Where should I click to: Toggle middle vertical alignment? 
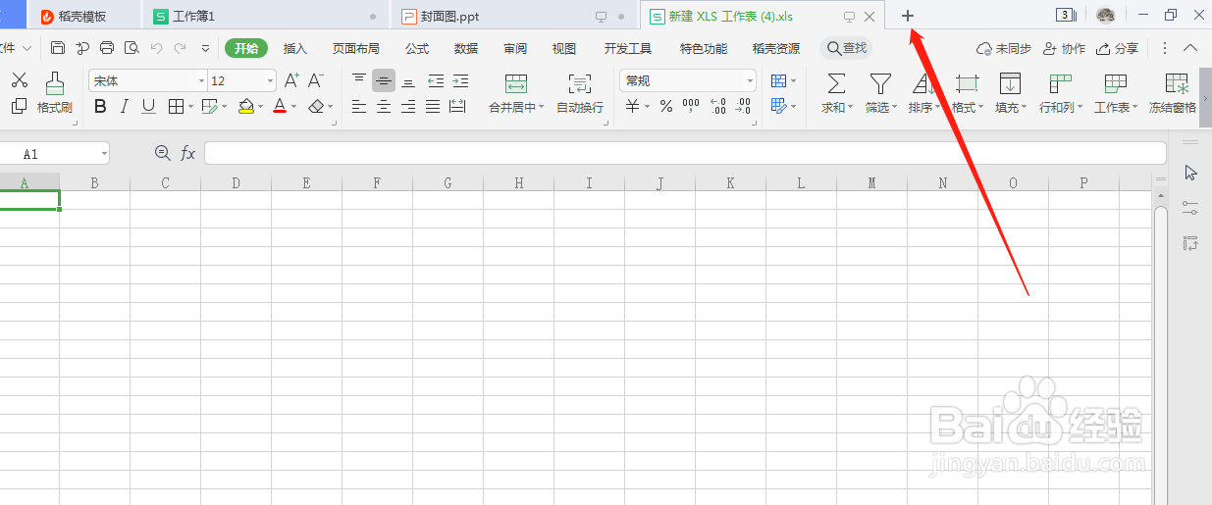point(384,80)
